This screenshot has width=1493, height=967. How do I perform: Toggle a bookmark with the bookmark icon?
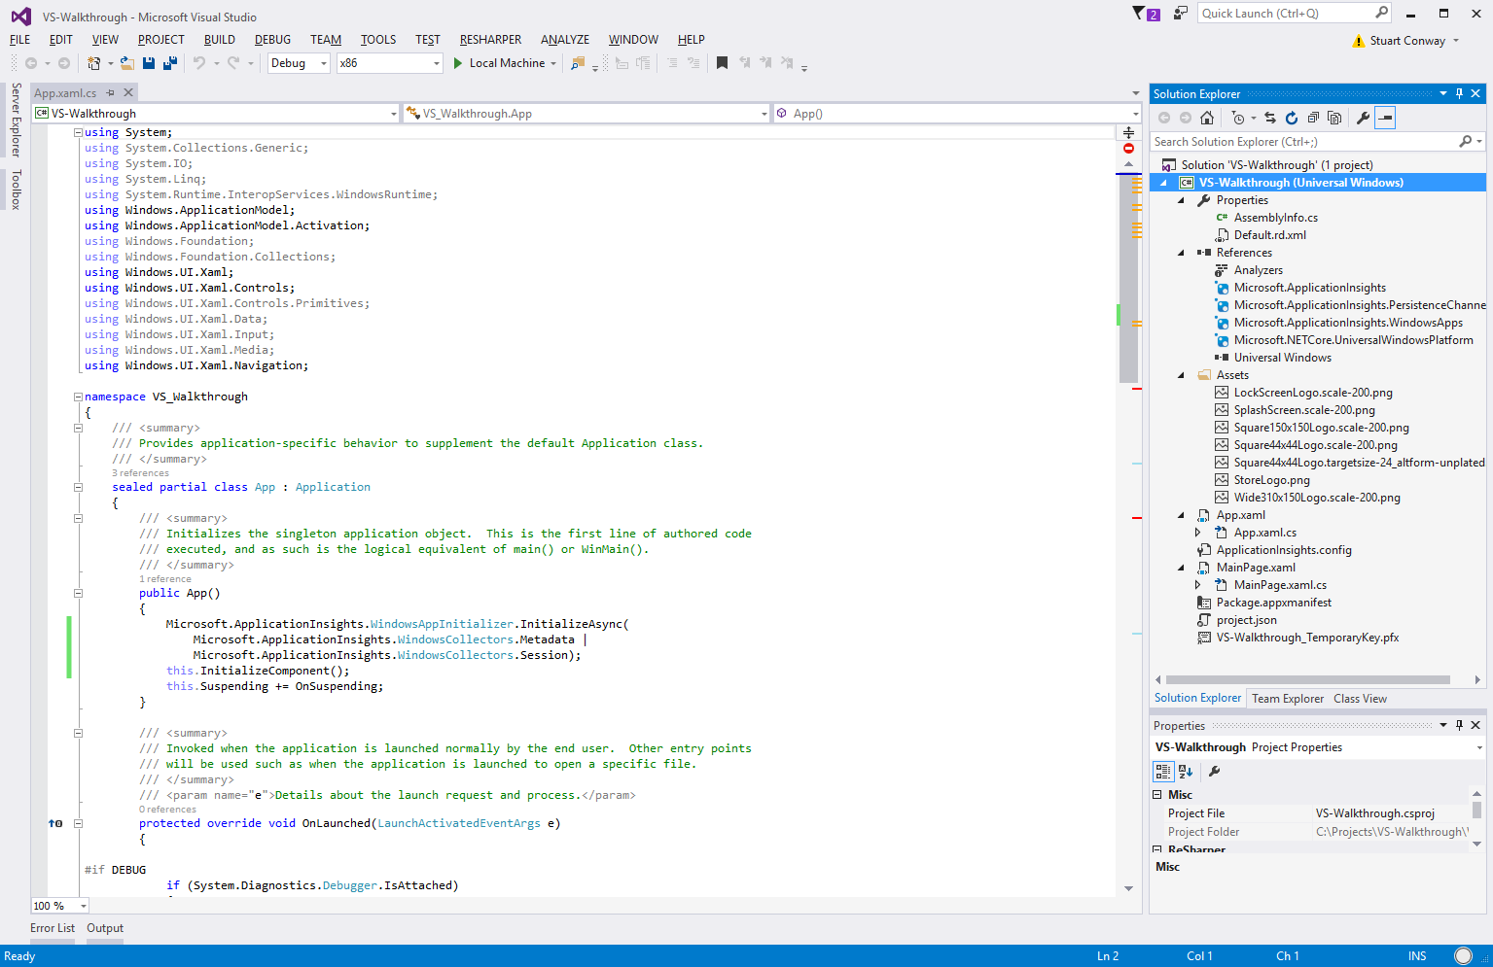[722, 63]
